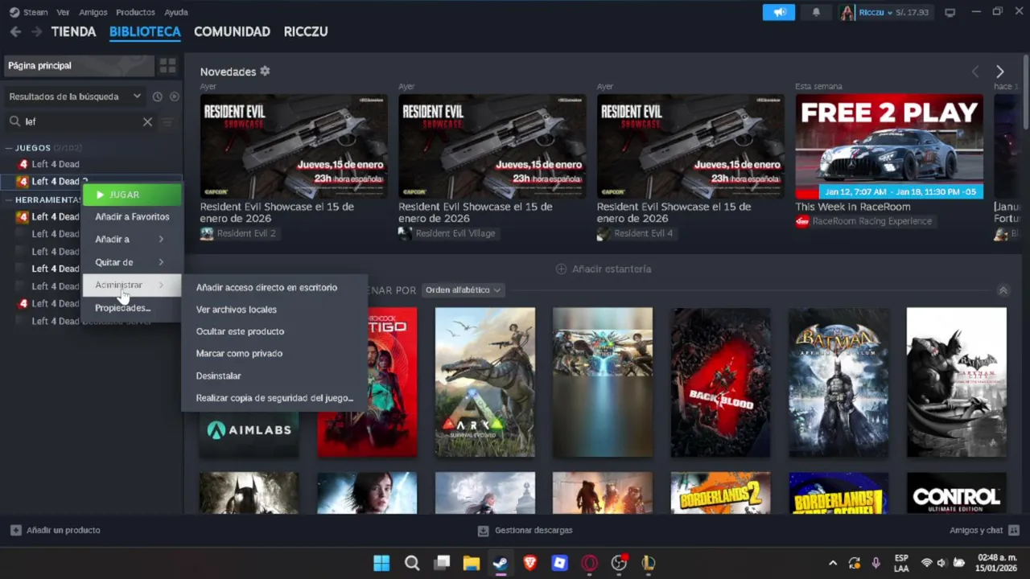The width and height of the screenshot is (1030, 579).
Task: Go back with the Steam navigation arrow
Action: (15, 31)
